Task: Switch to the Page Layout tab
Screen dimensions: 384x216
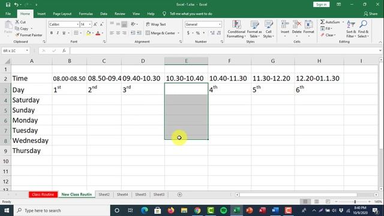Action: [62, 14]
